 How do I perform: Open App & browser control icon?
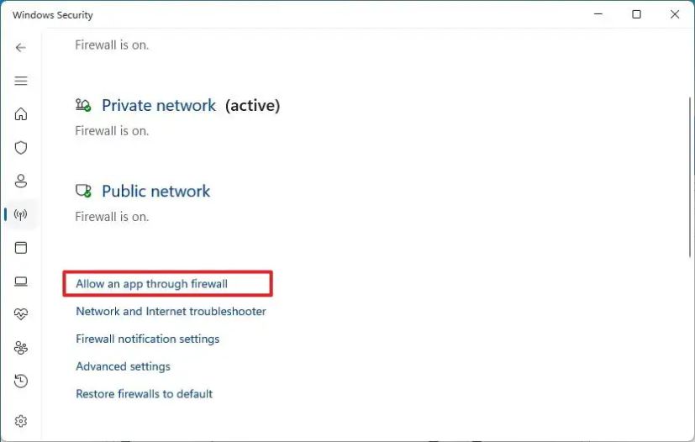tap(21, 248)
